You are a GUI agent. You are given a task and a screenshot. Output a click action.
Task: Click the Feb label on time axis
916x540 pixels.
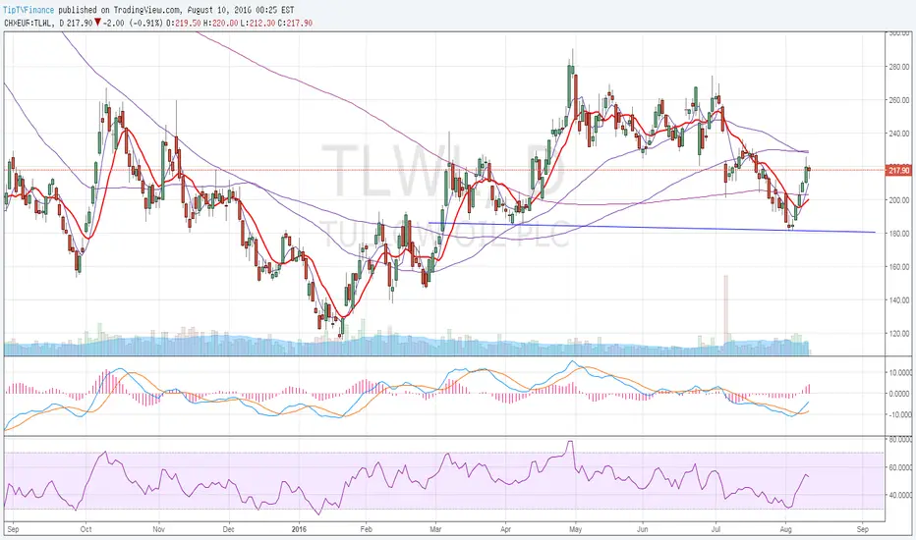pyautogui.click(x=366, y=529)
